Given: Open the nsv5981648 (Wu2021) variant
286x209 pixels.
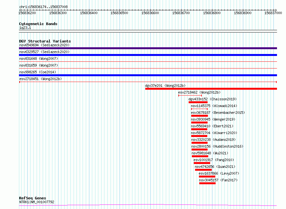Looking at the screenshot, I should (x=210, y=153).
